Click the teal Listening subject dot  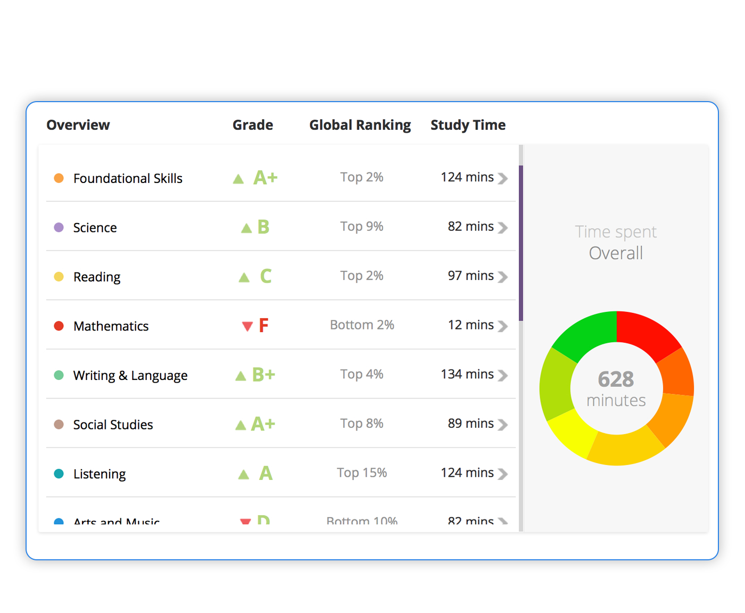[x=59, y=474]
